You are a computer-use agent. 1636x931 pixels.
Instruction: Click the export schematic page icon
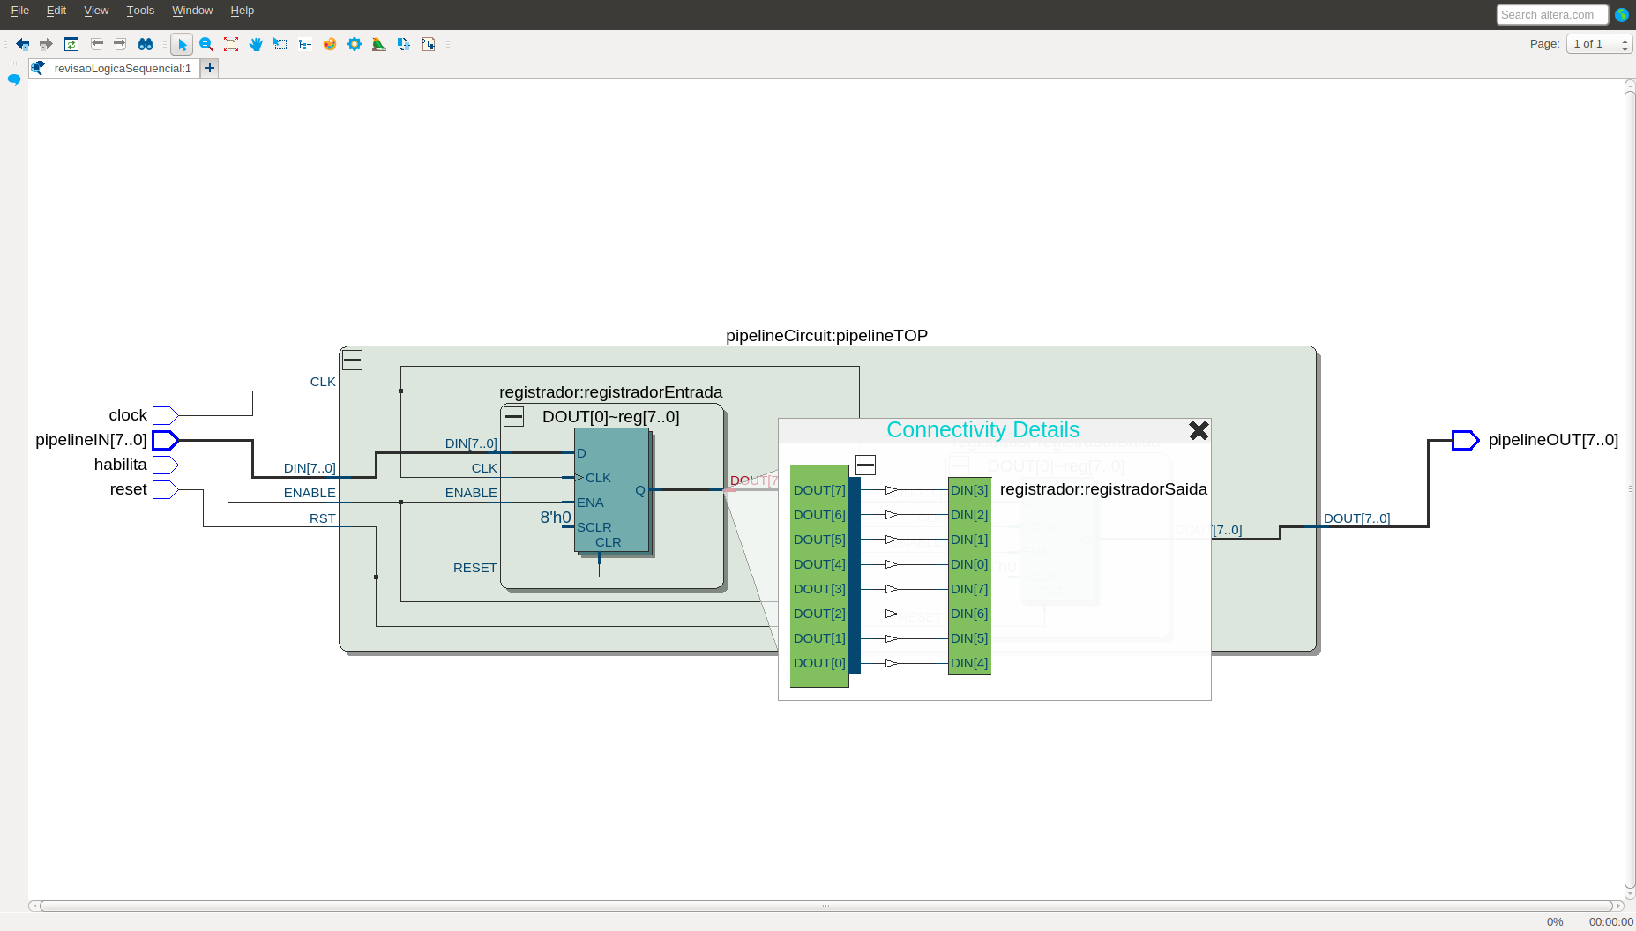[x=404, y=44]
